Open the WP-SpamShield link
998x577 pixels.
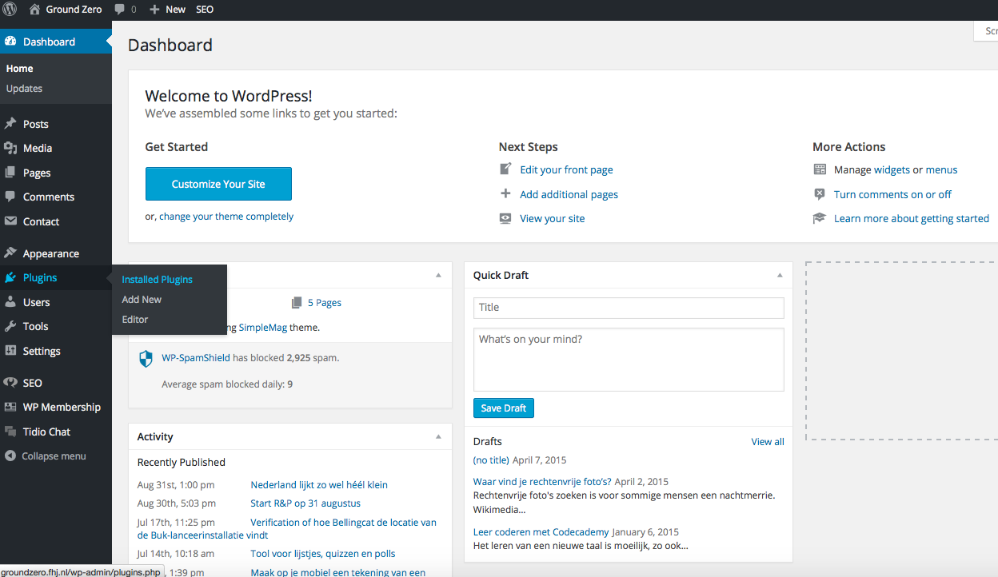point(196,358)
